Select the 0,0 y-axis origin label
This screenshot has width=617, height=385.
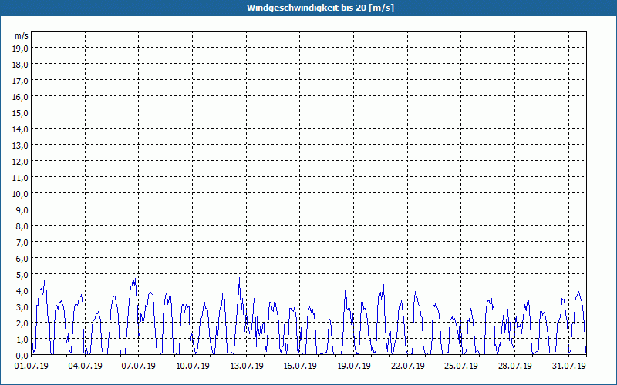click(22, 355)
